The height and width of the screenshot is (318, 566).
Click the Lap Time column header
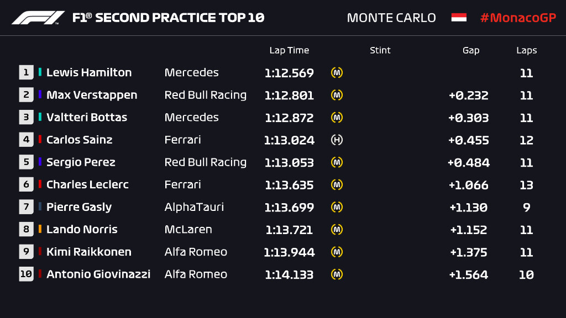click(x=289, y=50)
